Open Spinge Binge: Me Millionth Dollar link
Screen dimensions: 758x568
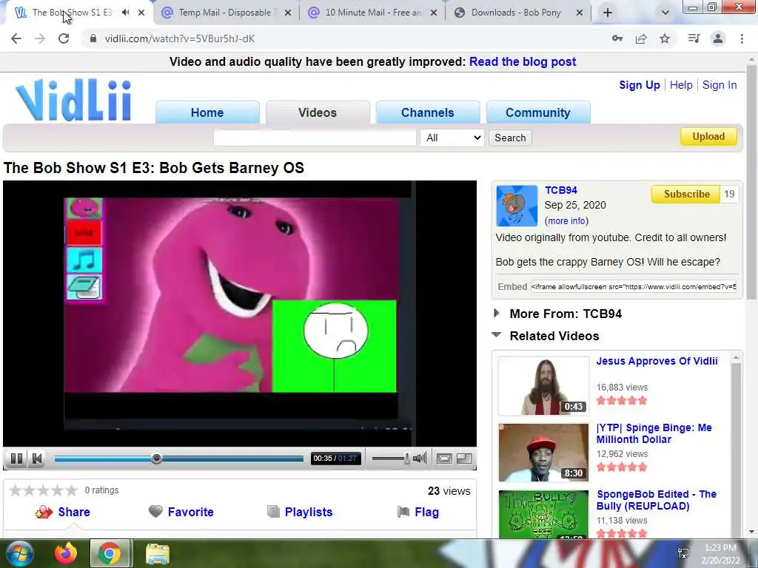point(654,433)
